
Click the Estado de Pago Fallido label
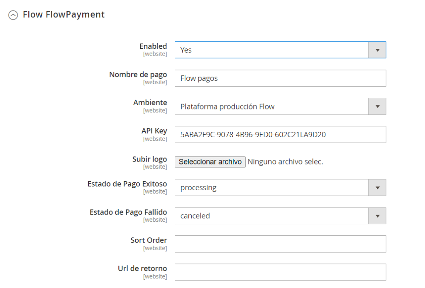(128, 212)
